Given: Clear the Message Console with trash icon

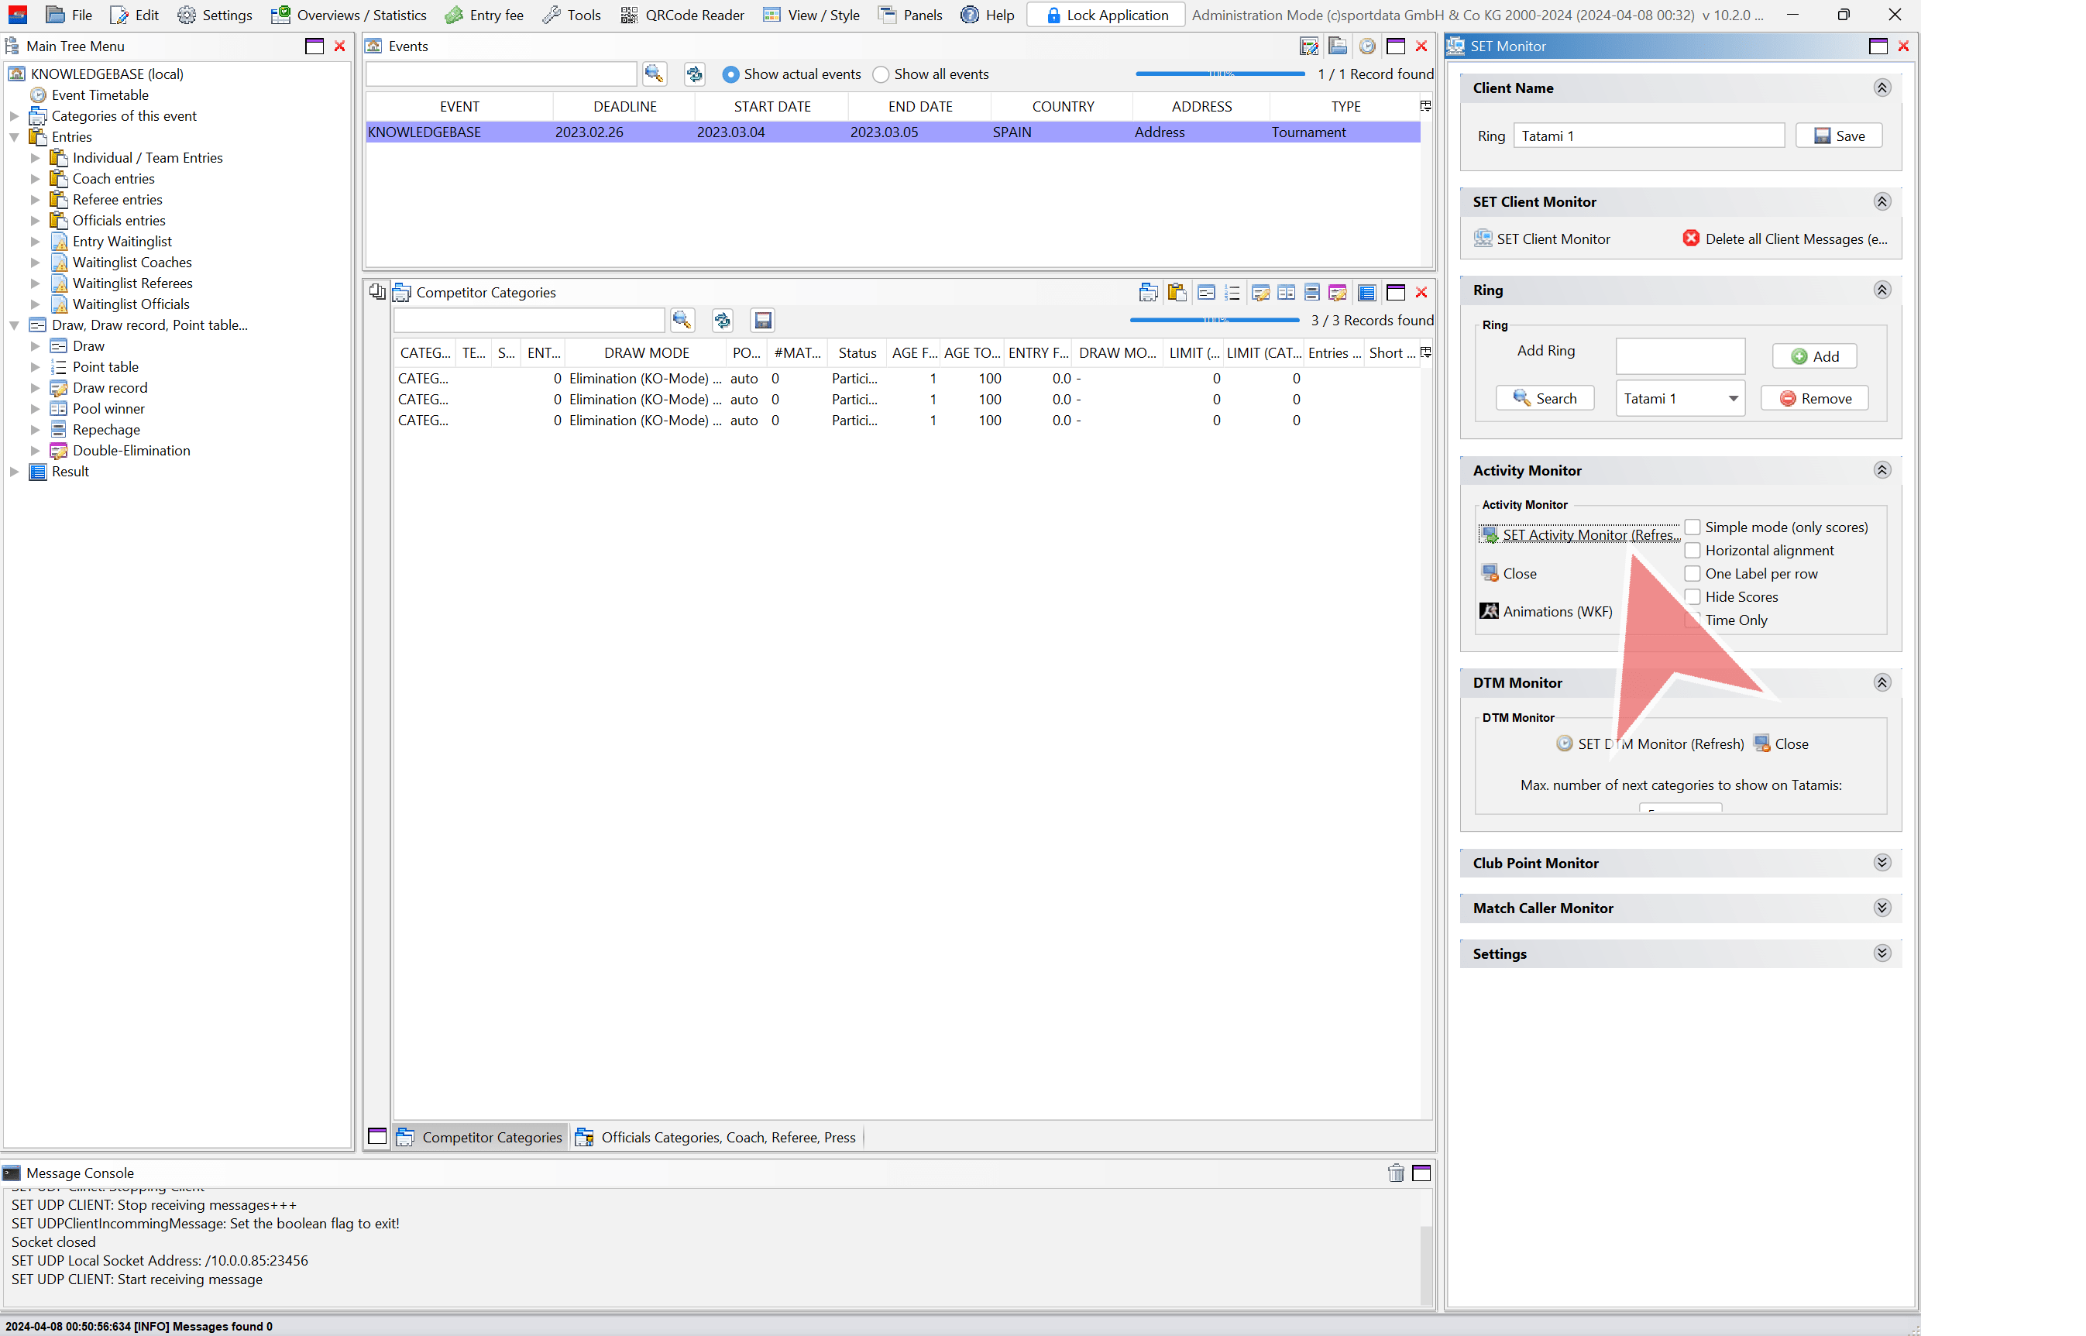Looking at the screenshot, I should (1395, 1173).
